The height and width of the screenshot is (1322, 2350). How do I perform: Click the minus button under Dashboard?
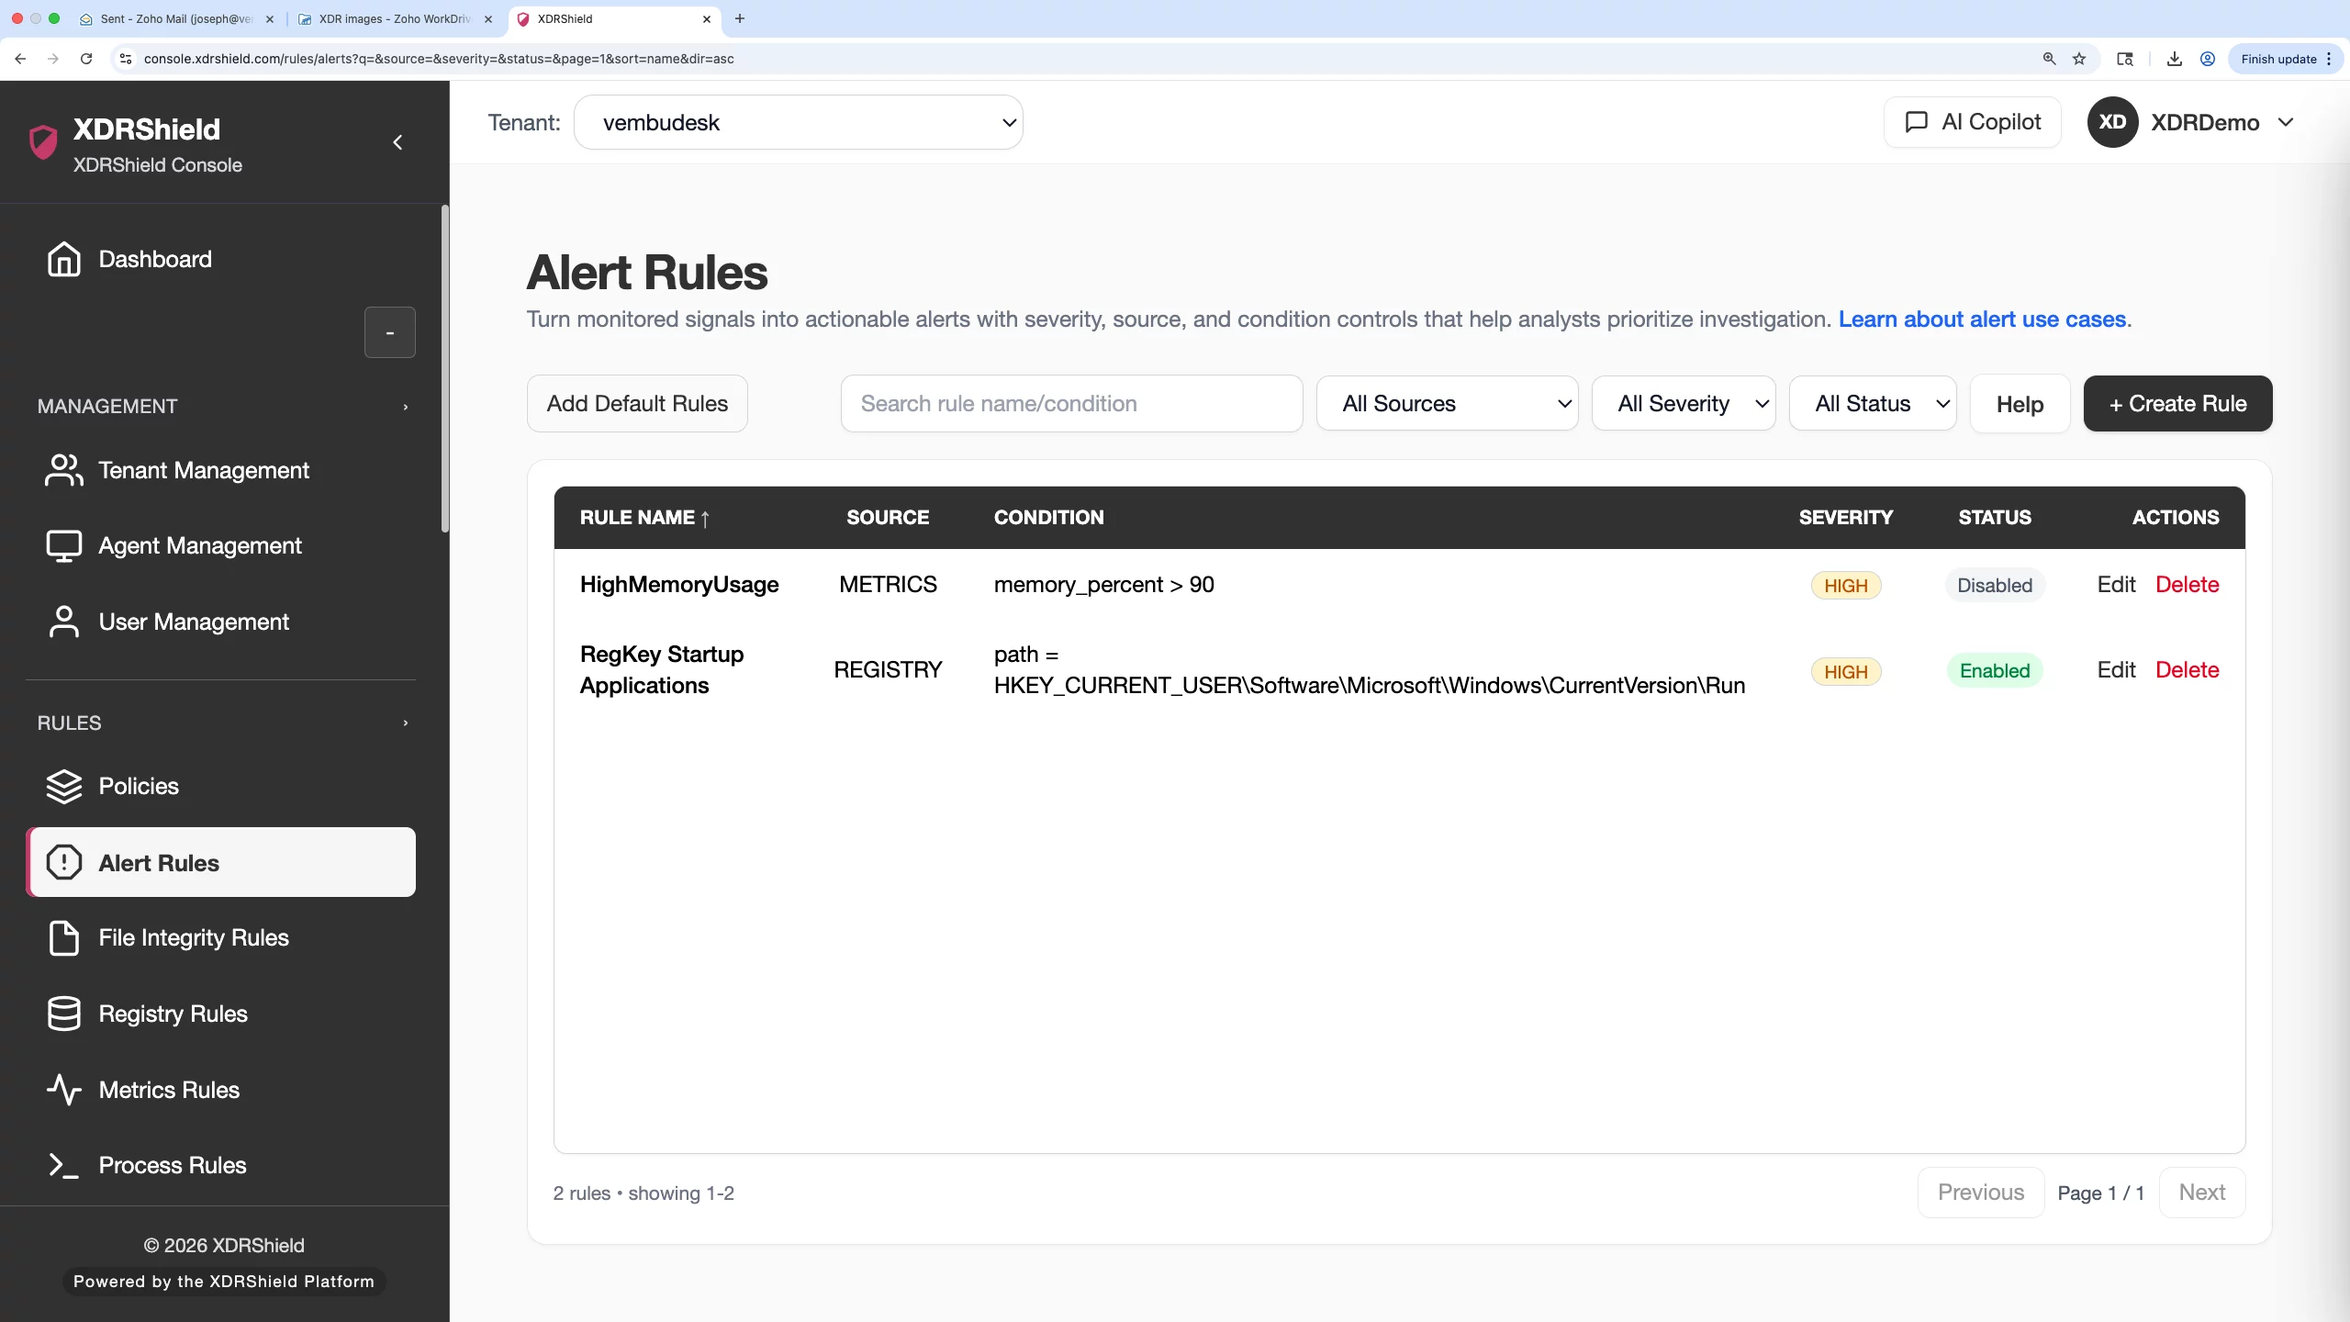(390, 332)
